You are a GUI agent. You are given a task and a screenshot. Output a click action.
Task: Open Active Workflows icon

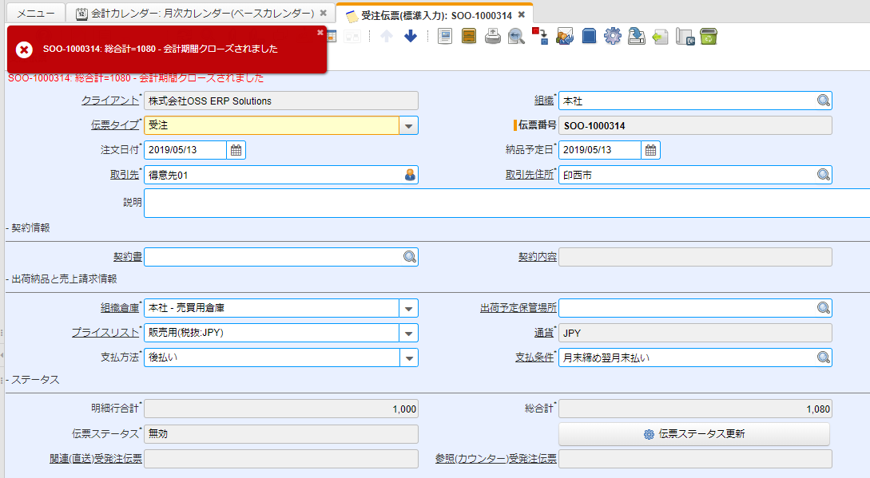pos(540,37)
